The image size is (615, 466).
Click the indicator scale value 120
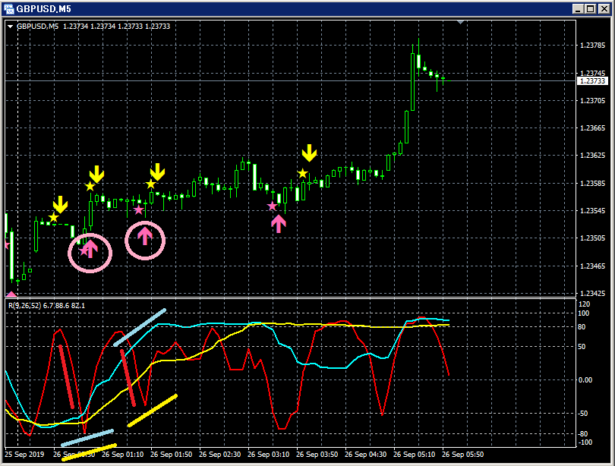(585, 304)
